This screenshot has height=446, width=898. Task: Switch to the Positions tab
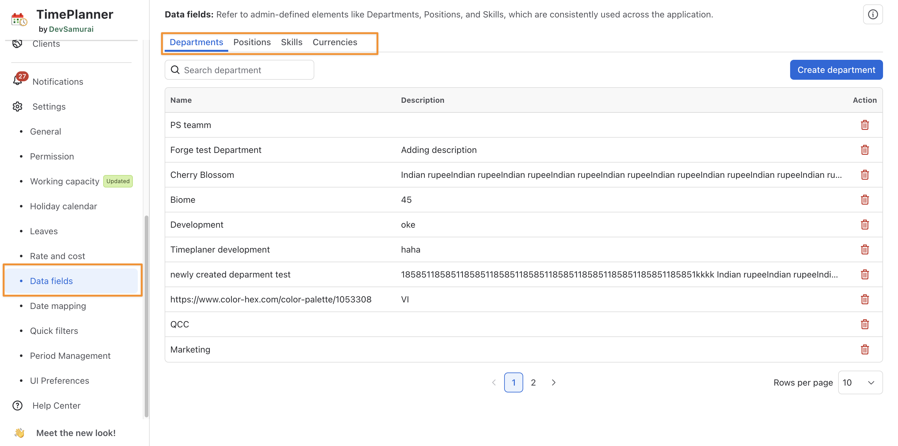pyautogui.click(x=252, y=42)
